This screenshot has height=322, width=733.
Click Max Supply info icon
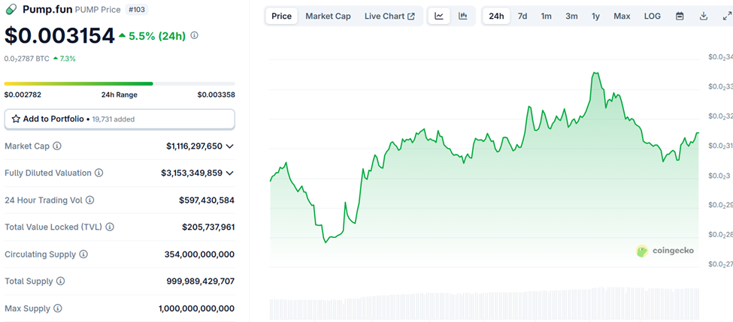57,308
